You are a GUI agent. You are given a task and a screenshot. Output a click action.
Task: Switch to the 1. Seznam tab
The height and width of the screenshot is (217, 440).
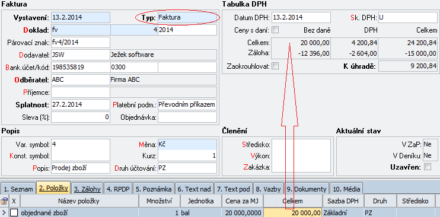point(18,189)
